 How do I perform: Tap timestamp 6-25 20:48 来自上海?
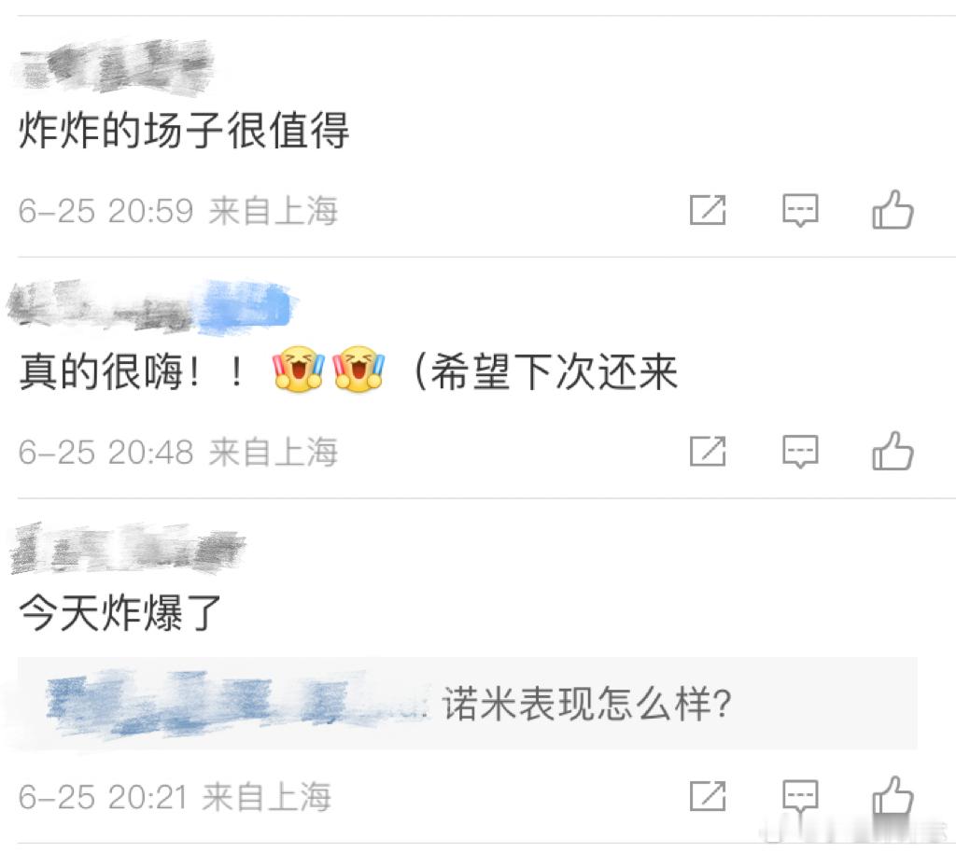(177, 452)
